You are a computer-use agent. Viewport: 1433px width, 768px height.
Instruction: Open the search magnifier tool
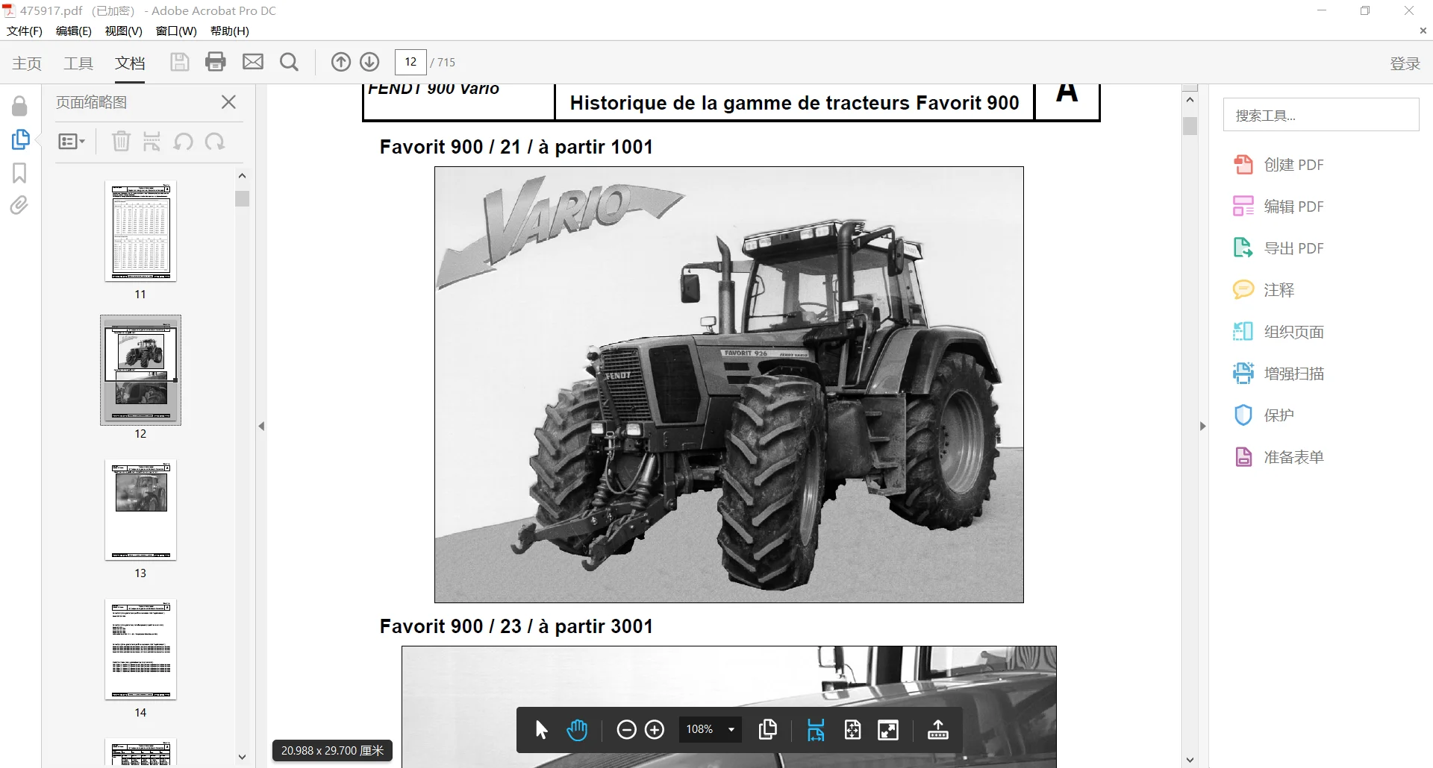click(x=289, y=62)
